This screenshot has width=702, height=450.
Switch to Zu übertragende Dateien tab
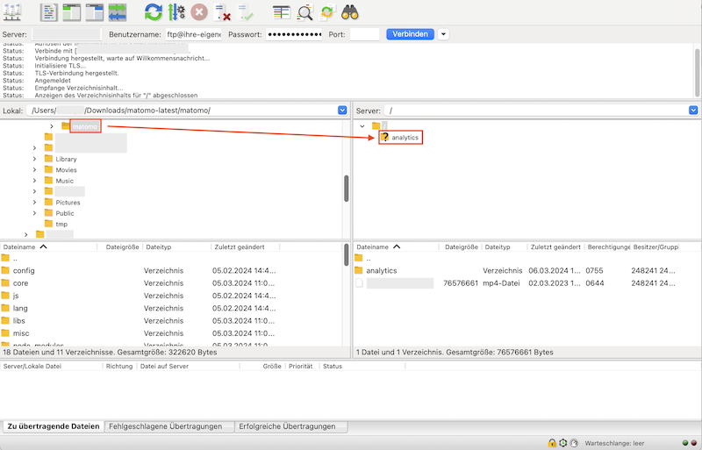click(x=54, y=426)
